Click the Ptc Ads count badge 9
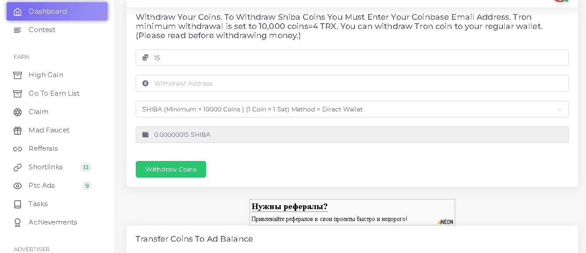The width and height of the screenshot is (586, 253). pyautogui.click(x=87, y=185)
